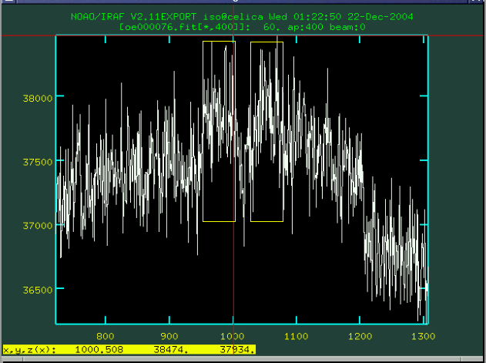Click the timestamp 01:22:50 22-Dec-2004

354,17
